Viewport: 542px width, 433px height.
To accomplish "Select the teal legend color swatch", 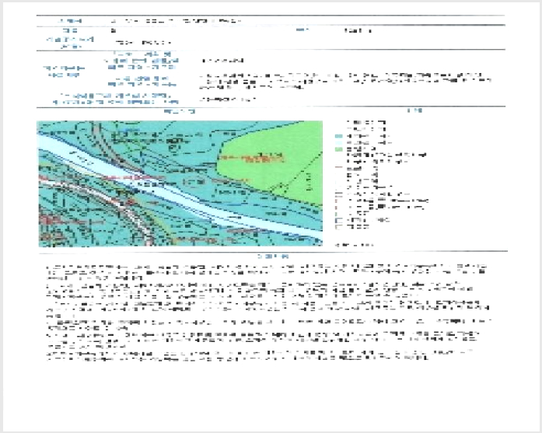I will pyautogui.click(x=339, y=136).
